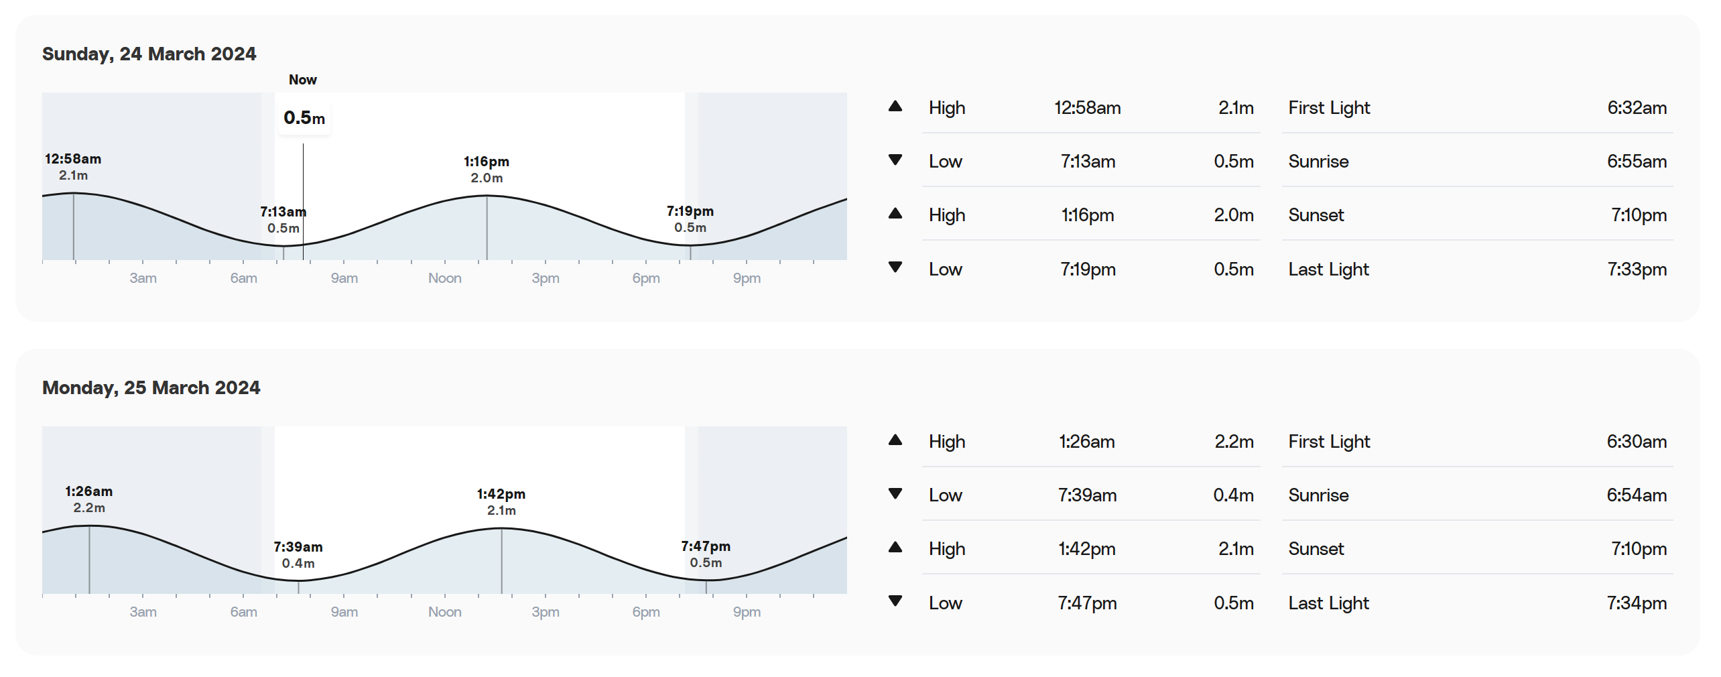Click Monday's 1:26am high tide up-arrow icon

point(895,440)
